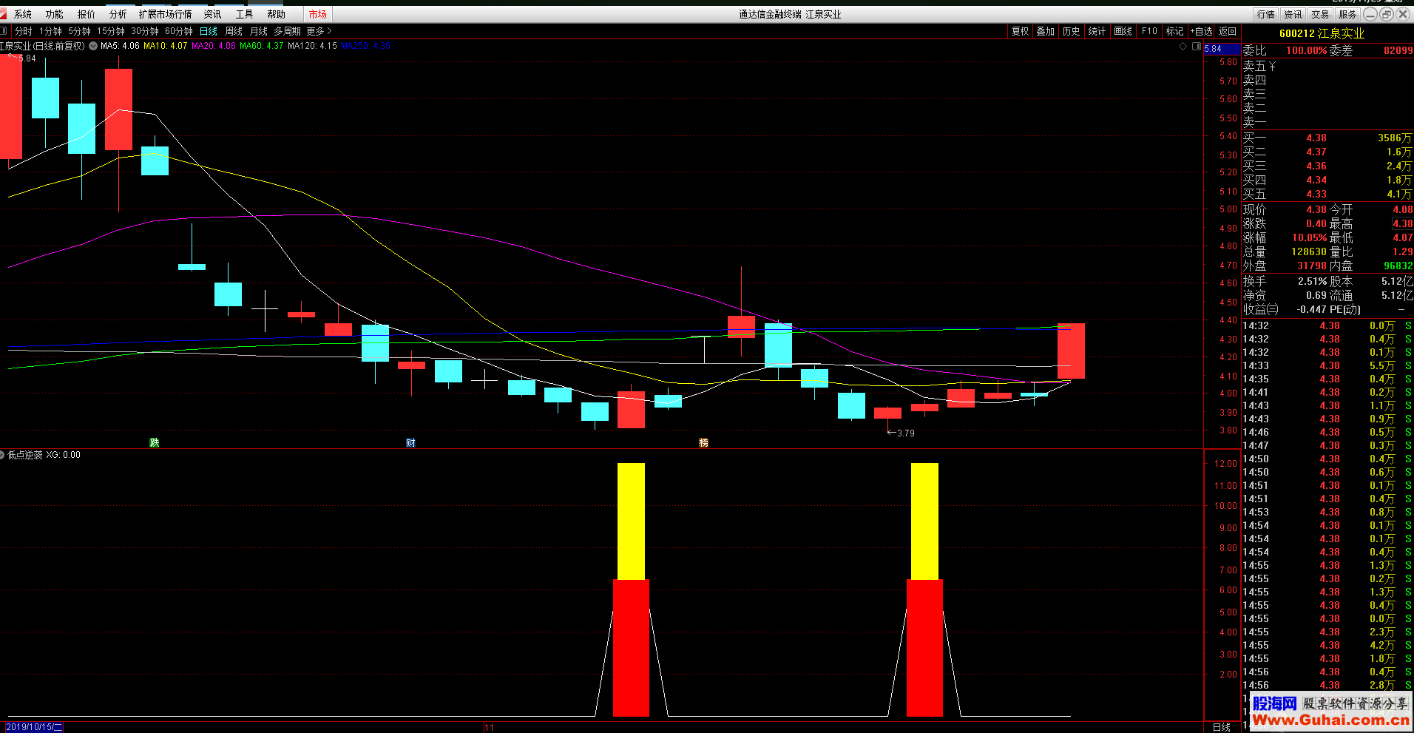Screen dimensions: 1414x733
Task: Click the 资讯 button in title bar
Action: pos(1293,14)
